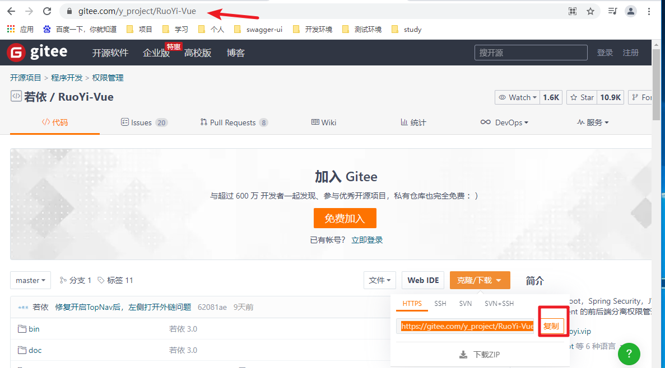Switch to the 统计 tab
Screen dimensions: 665x368
pyautogui.click(x=413, y=122)
